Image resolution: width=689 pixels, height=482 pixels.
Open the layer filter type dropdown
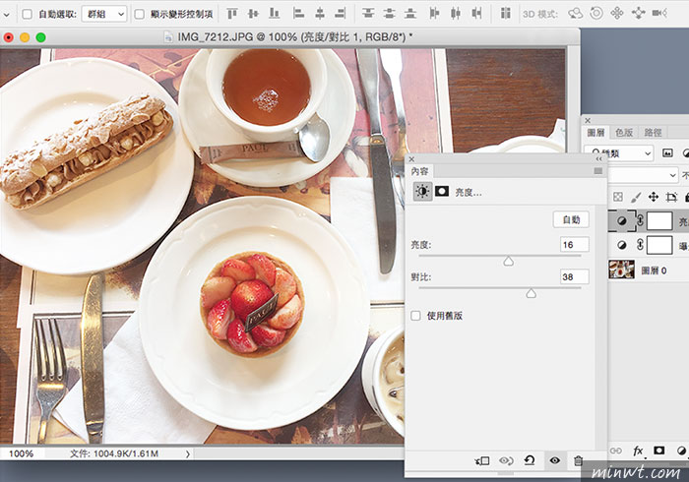click(620, 153)
